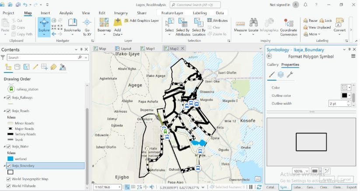Image resolution: width=360 pixels, height=191 pixels.
Task: Open the Outline color dropdown
Action: point(349,95)
